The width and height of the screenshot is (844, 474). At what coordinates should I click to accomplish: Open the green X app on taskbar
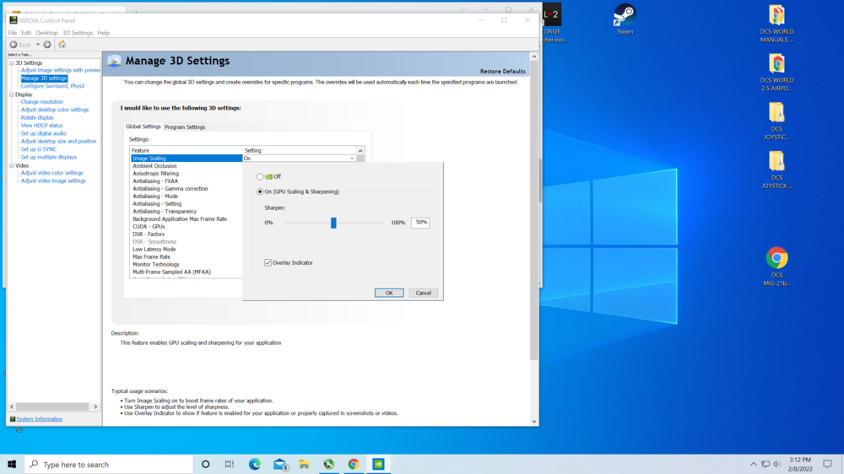click(x=329, y=465)
